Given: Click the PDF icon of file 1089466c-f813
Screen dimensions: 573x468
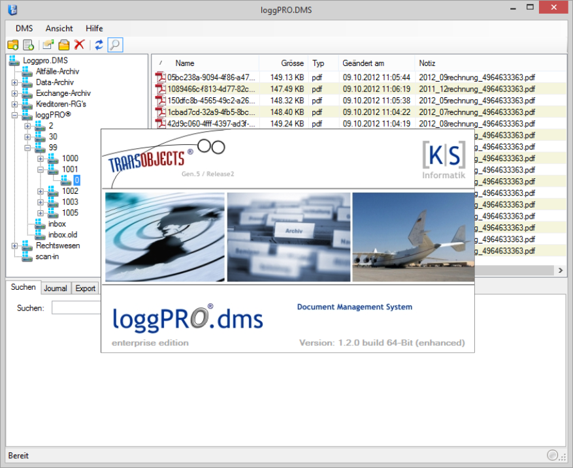Looking at the screenshot, I should click(161, 89).
